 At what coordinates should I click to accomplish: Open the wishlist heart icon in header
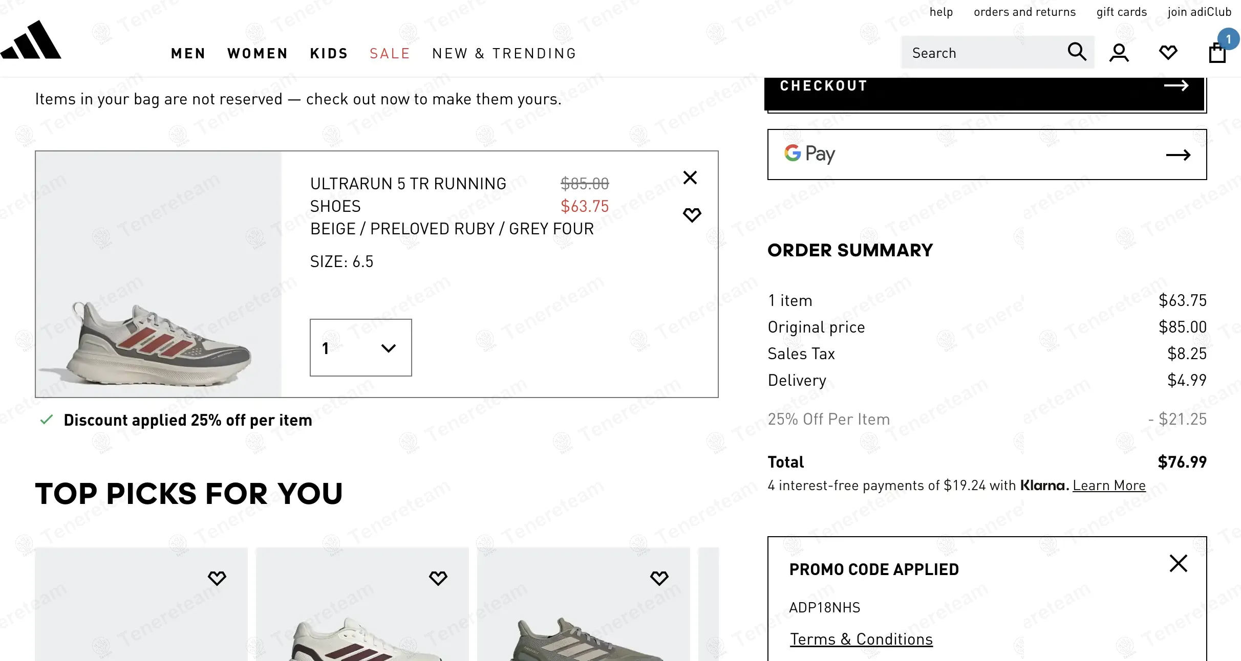pyautogui.click(x=1168, y=52)
